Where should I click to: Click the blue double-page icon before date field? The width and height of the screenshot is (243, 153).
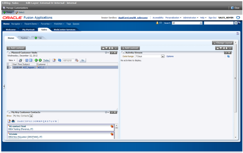(x=59, y=60)
